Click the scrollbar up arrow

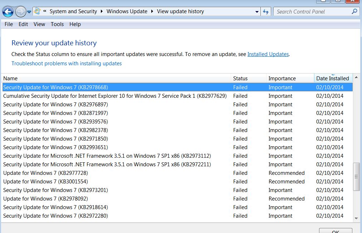pos(357,77)
